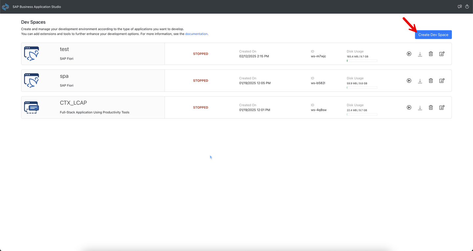Edit the CTX_LCAP dev space
This screenshot has width=473, height=251.
442,107
